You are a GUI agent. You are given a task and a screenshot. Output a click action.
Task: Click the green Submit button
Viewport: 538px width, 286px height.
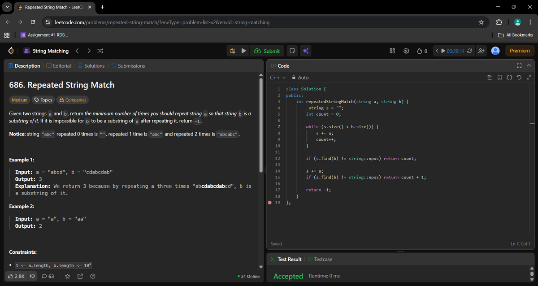pos(267,51)
